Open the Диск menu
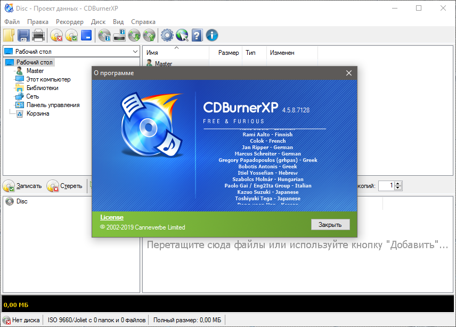The image size is (456, 327). 99,22
